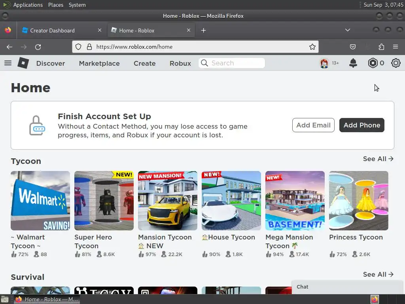This screenshot has width=405, height=304.
Task: Click the Add Email button
Action: (313, 125)
